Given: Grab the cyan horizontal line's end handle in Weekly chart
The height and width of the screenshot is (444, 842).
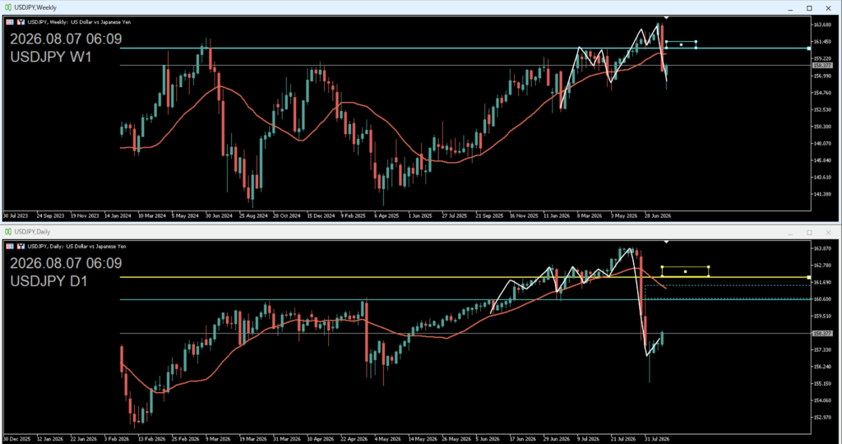Looking at the screenshot, I should pyautogui.click(x=809, y=49).
